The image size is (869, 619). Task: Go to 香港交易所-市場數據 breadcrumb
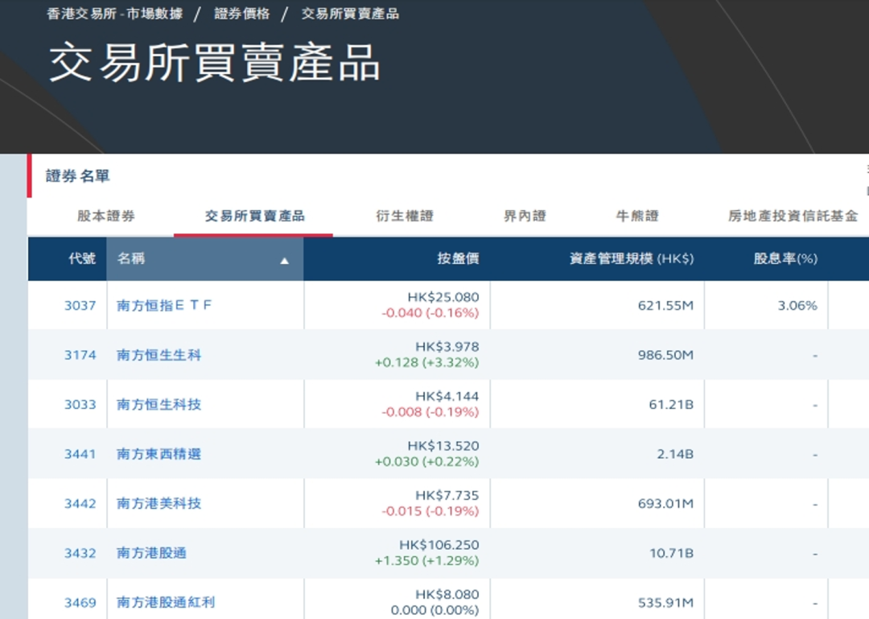[115, 14]
